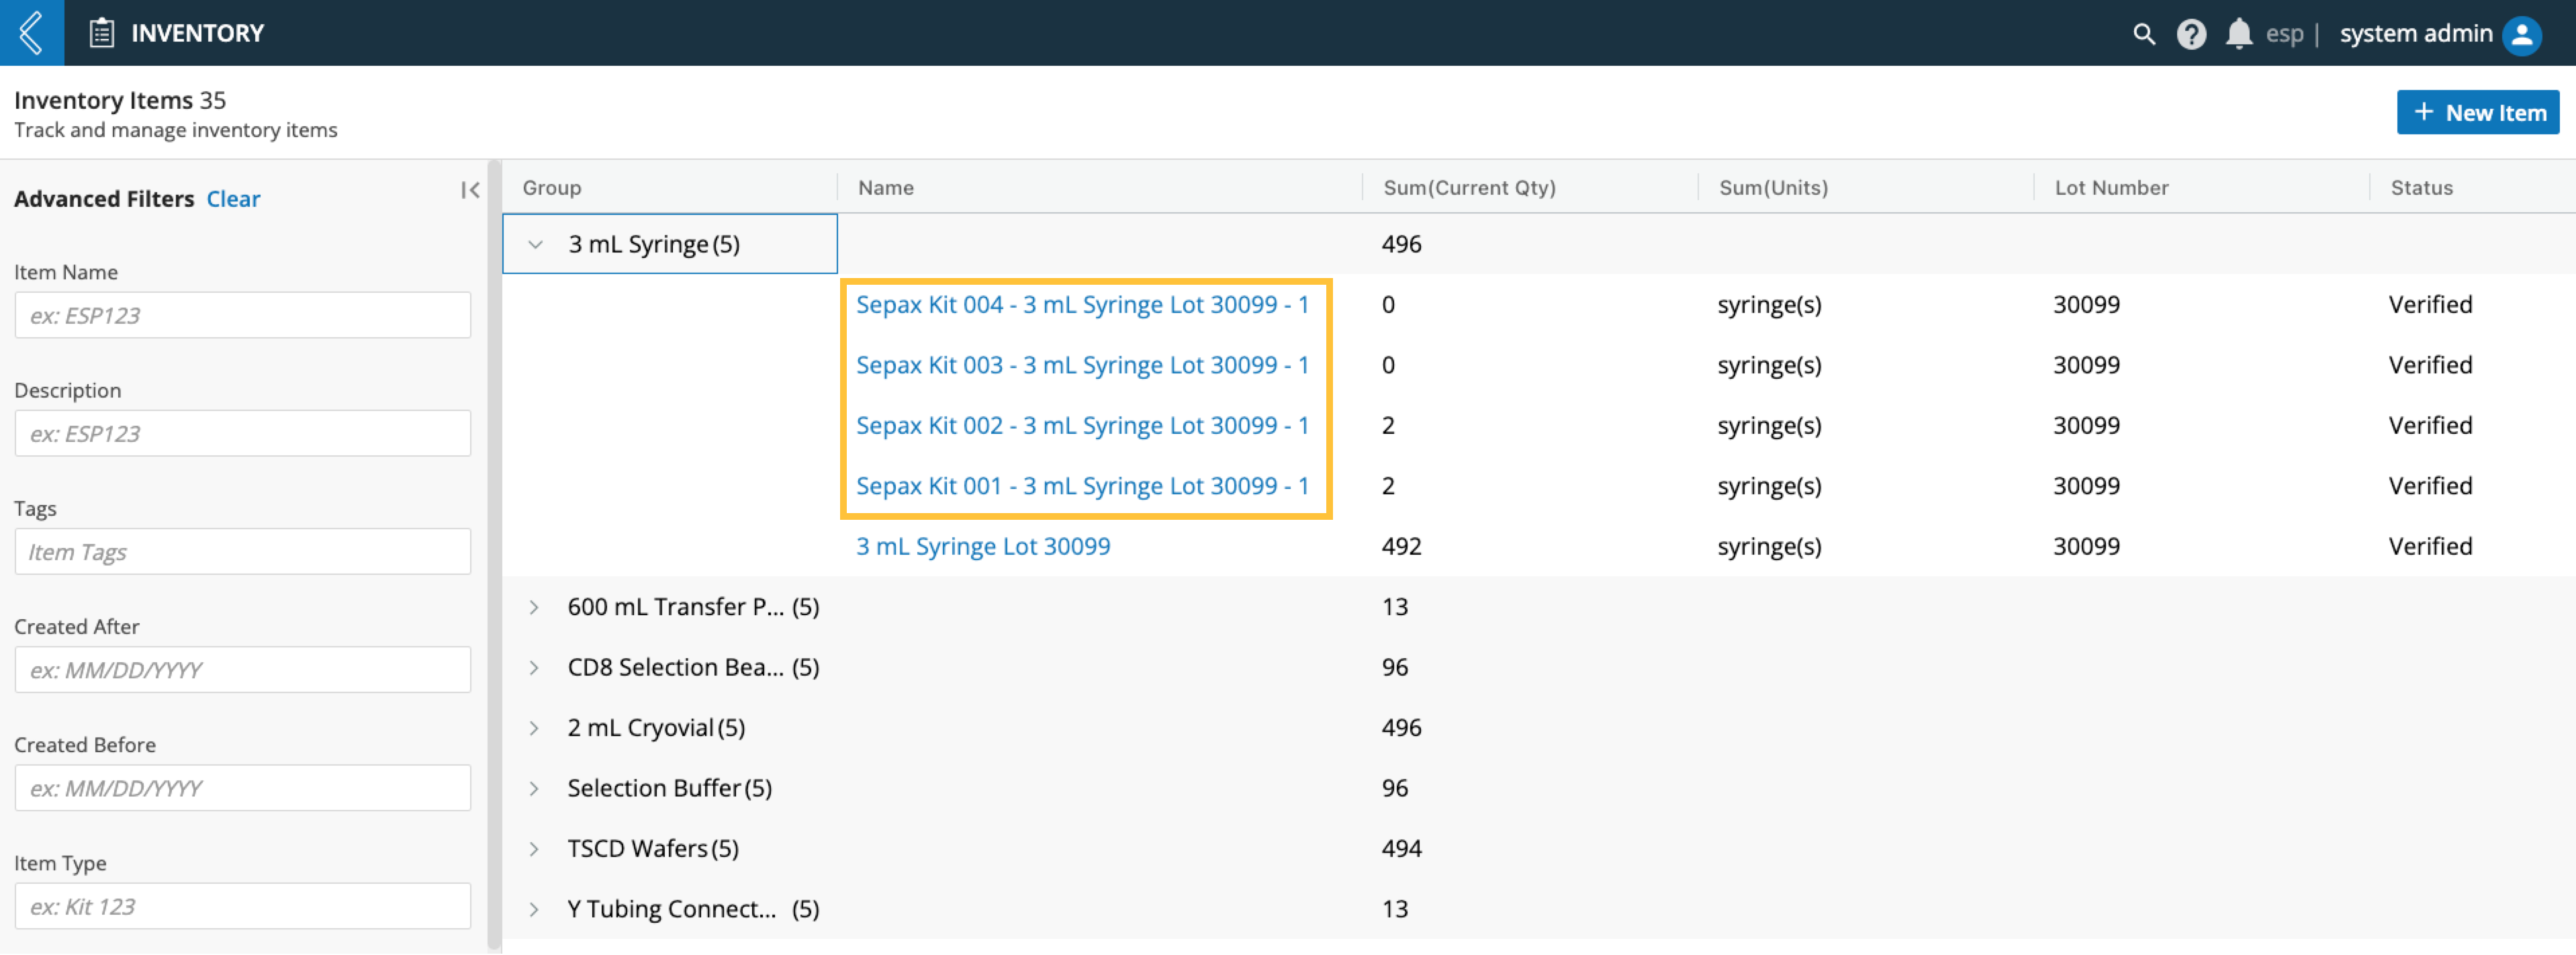Screen dimensions: 2576x955
Task: Click the Inventory clipboard icon
Action: coord(101,33)
